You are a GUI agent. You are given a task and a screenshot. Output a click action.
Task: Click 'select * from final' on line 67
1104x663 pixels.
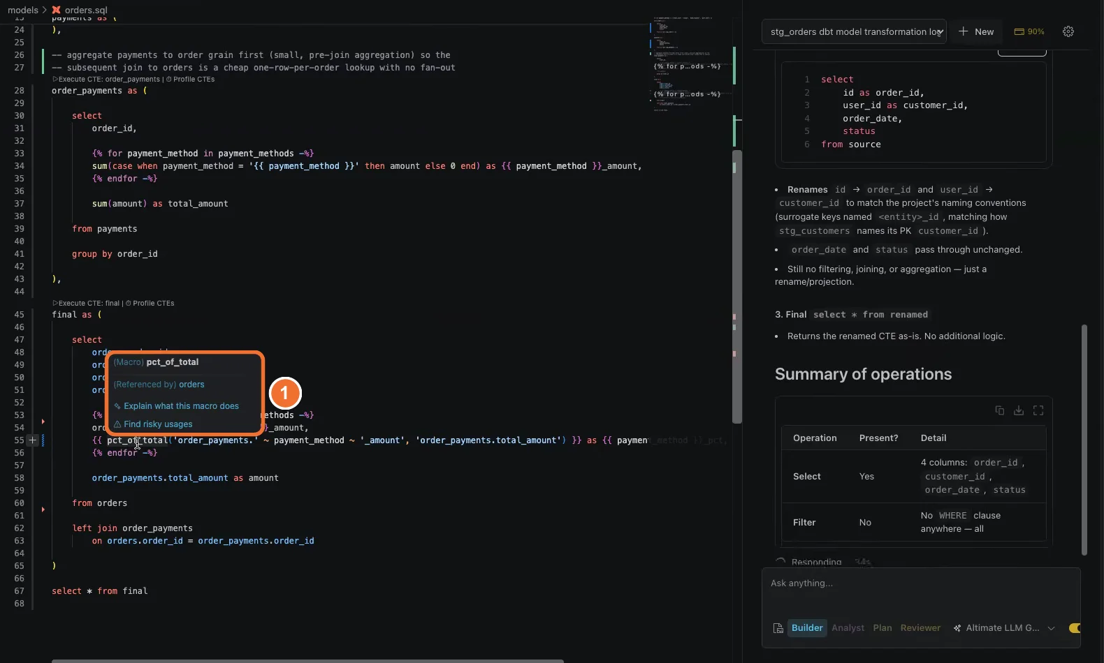[100, 591]
